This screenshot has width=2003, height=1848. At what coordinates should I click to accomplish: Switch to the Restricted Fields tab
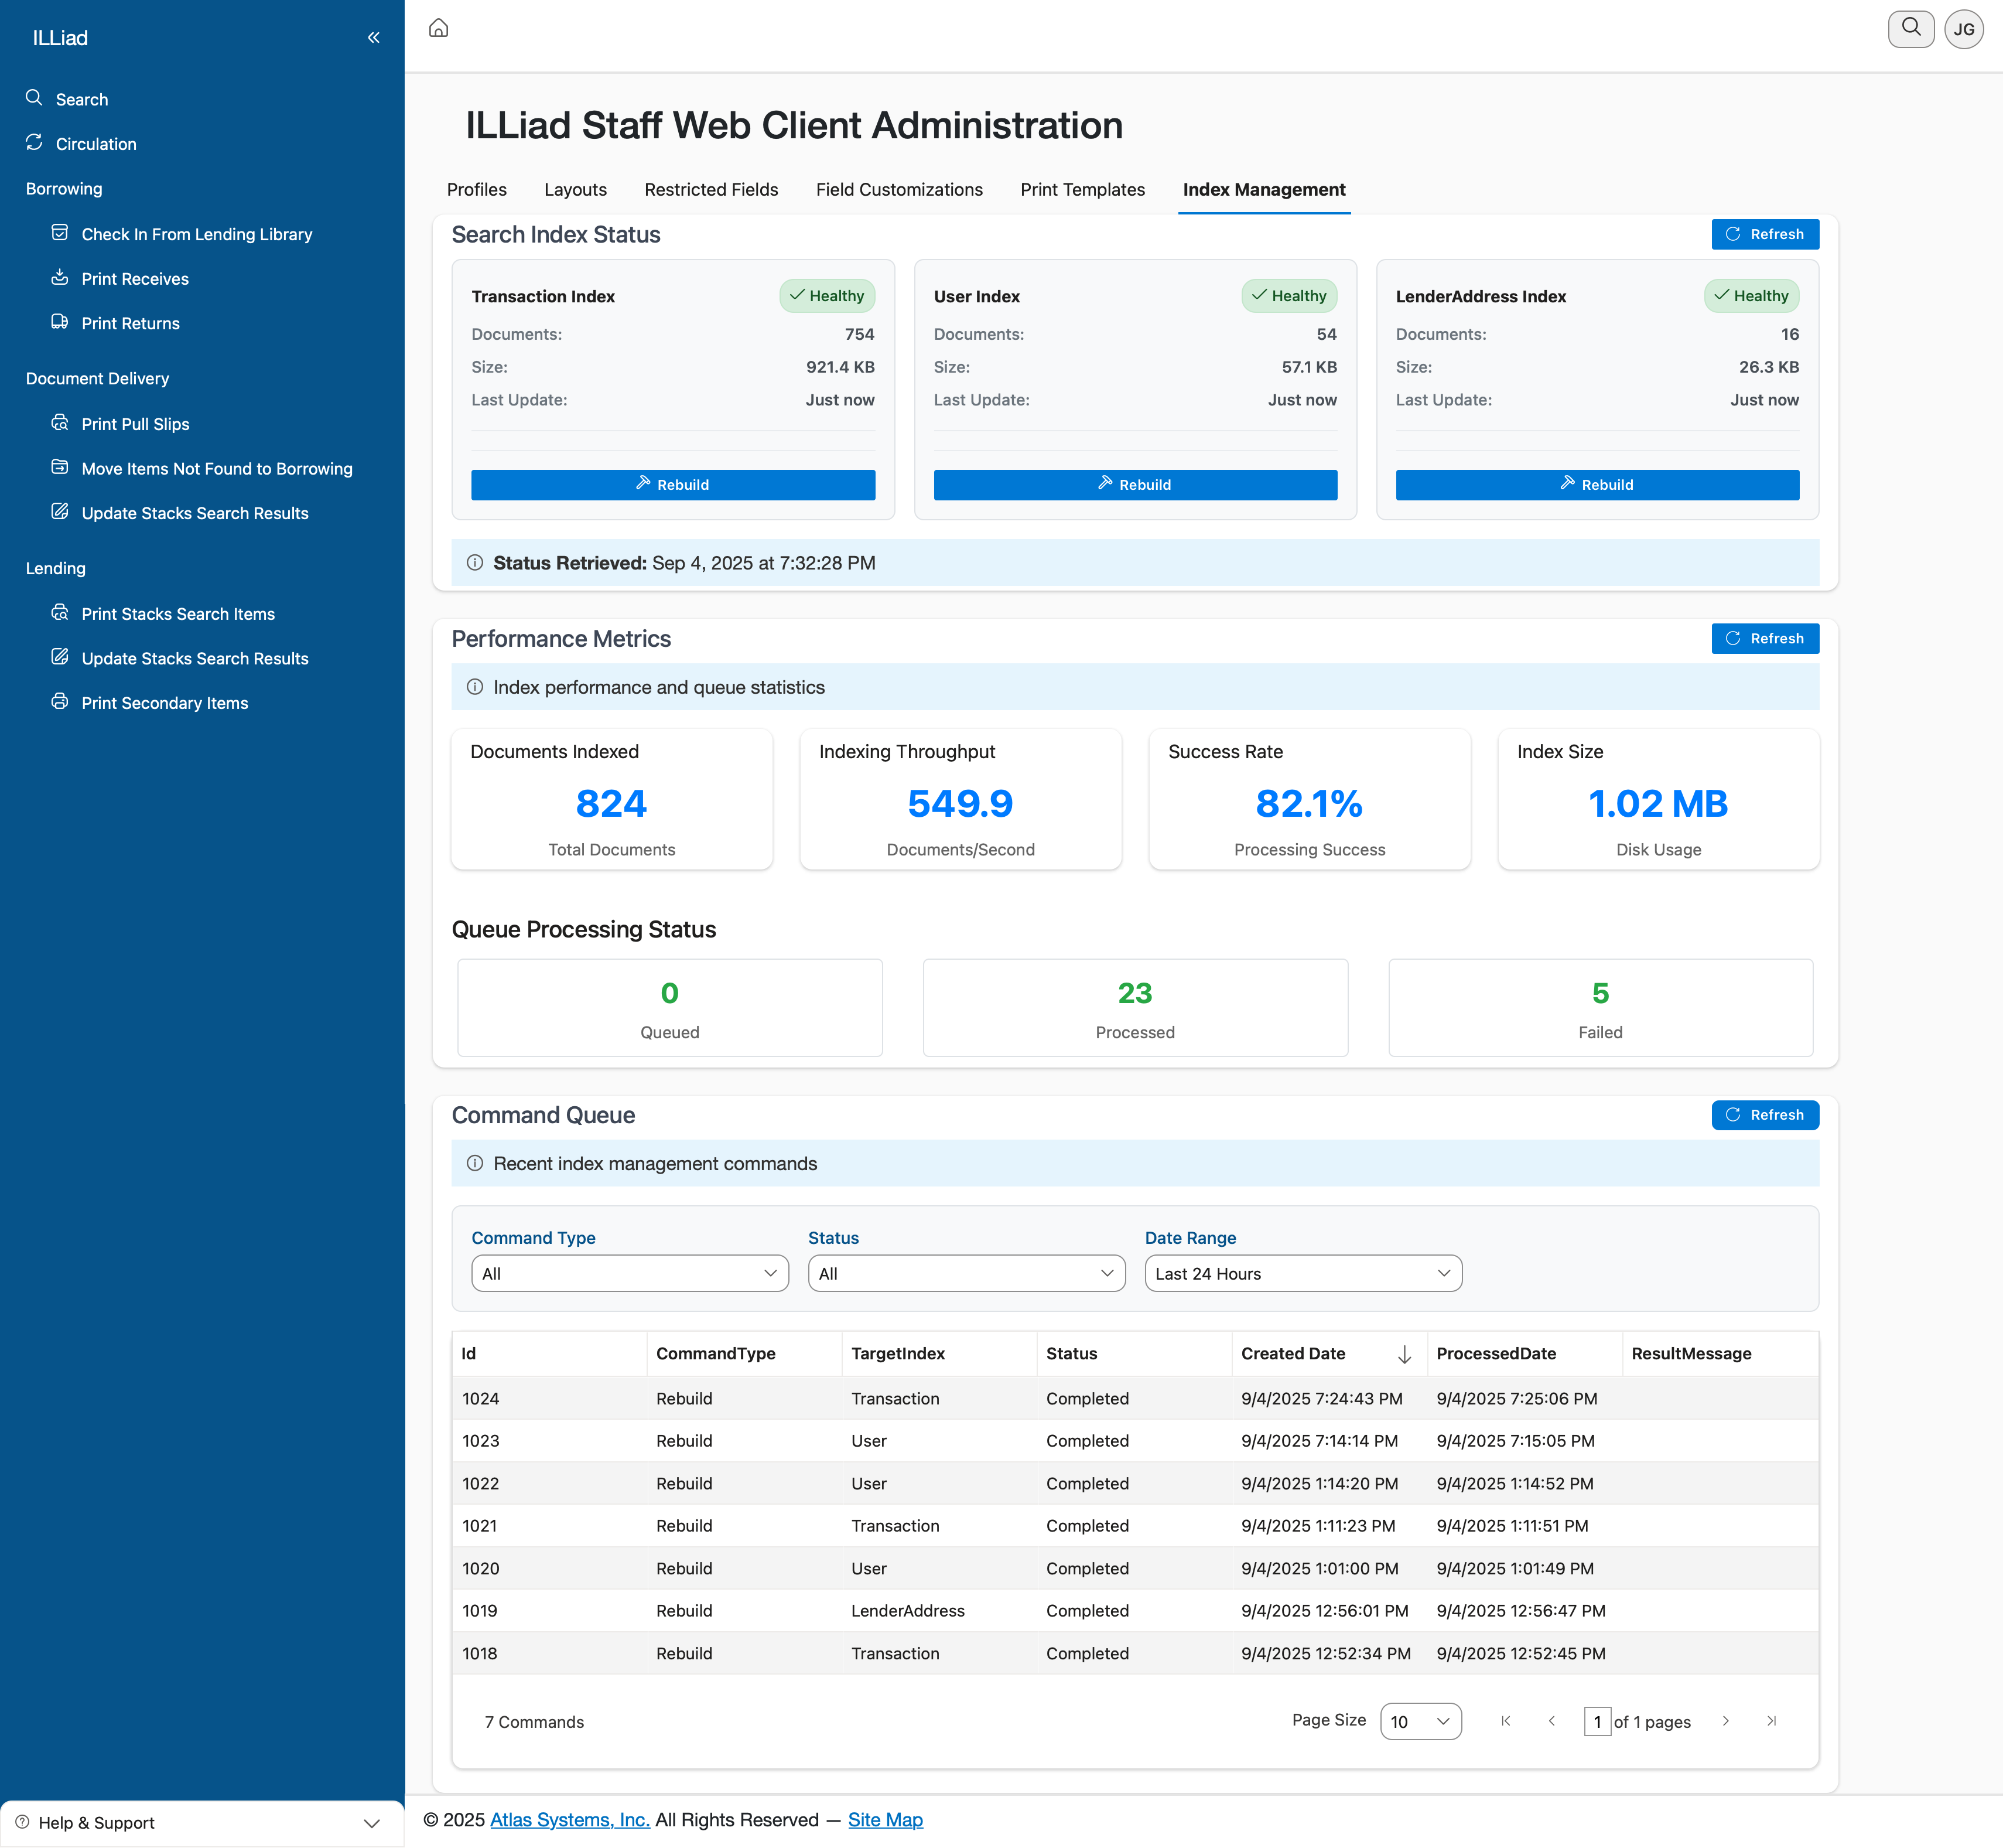tap(710, 190)
